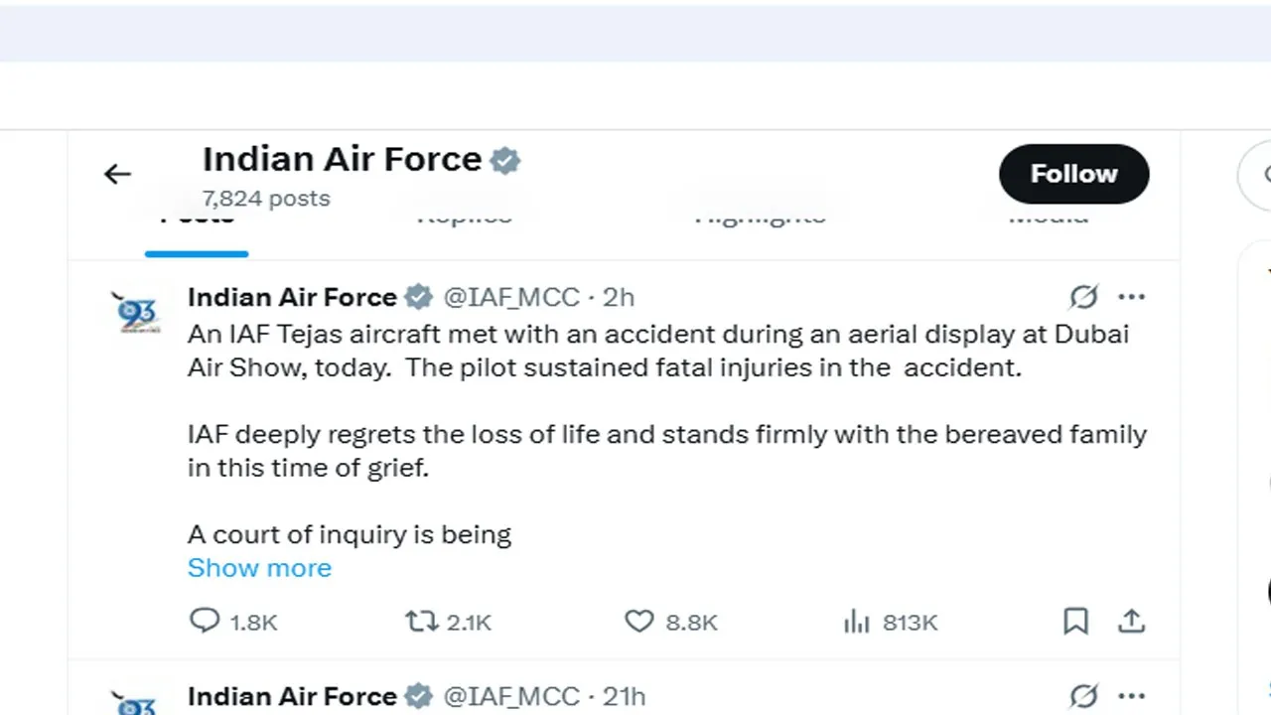This screenshot has width=1271, height=715.
Task: Expand post text with Show more
Action: [259, 568]
